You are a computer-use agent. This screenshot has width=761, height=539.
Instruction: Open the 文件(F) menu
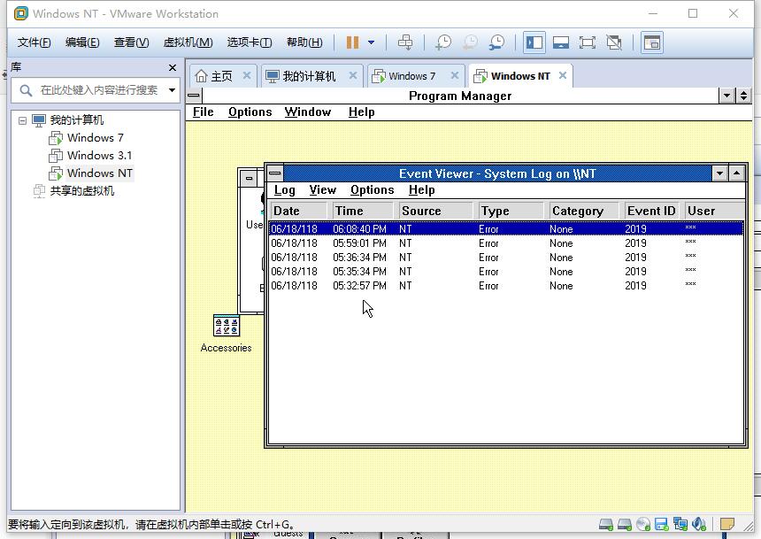coord(34,42)
